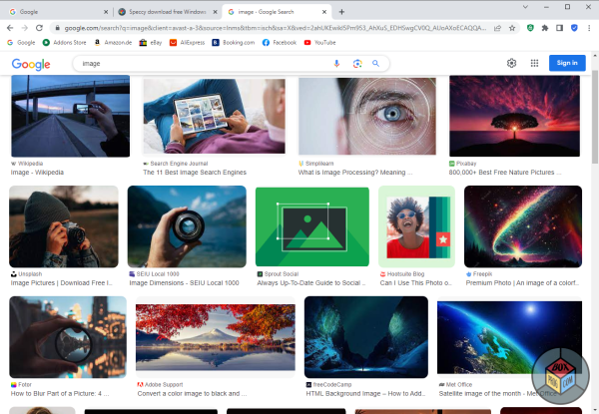Screen dimensions: 599x414
Task: Open the YouTube bookmark
Action: pos(319,42)
